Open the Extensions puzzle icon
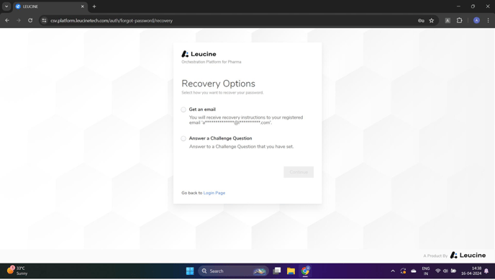The width and height of the screenshot is (495, 280). pyautogui.click(x=459, y=21)
